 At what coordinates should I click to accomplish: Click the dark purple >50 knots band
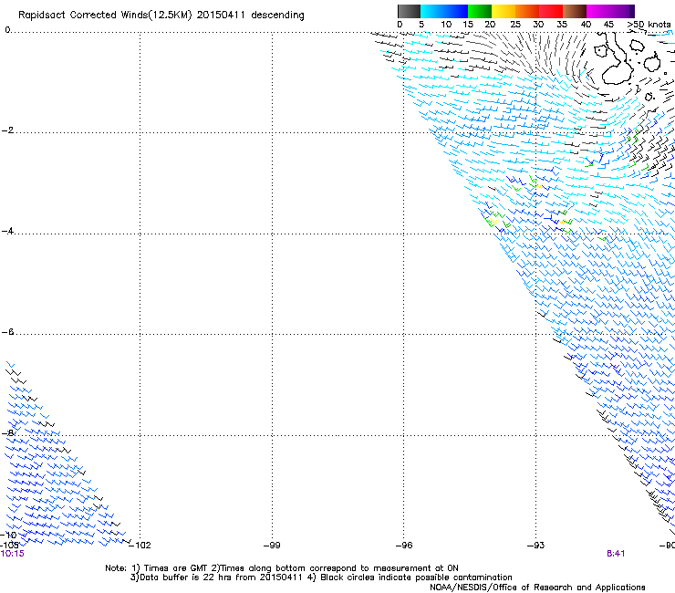pyautogui.click(x=632, y=11)
